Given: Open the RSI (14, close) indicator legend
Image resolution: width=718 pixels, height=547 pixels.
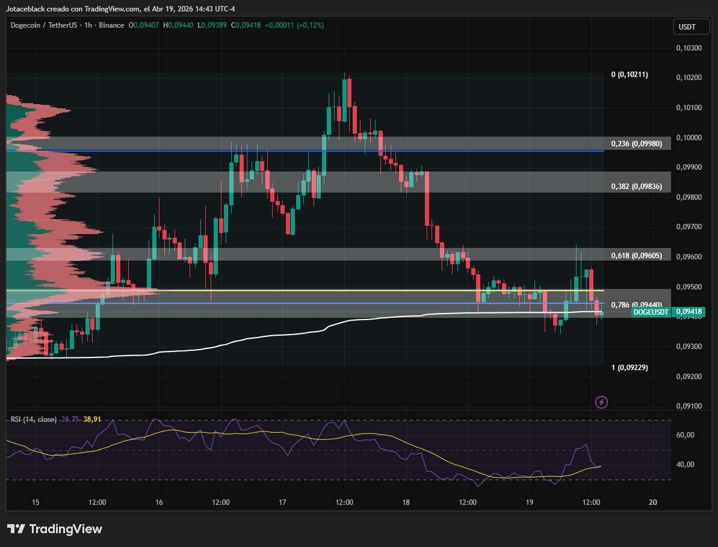Looking at the screenshot, I should [x=34, y=419].
